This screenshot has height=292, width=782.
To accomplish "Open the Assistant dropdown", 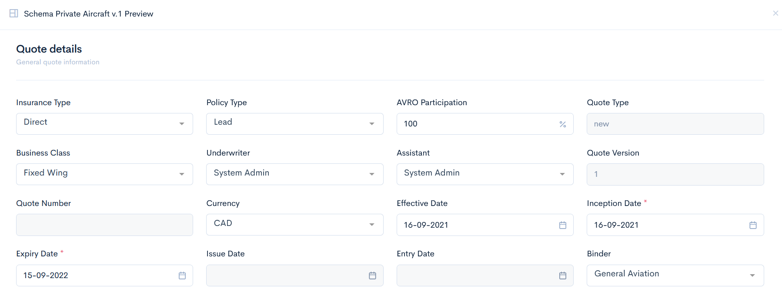I will tap(485, 174).
